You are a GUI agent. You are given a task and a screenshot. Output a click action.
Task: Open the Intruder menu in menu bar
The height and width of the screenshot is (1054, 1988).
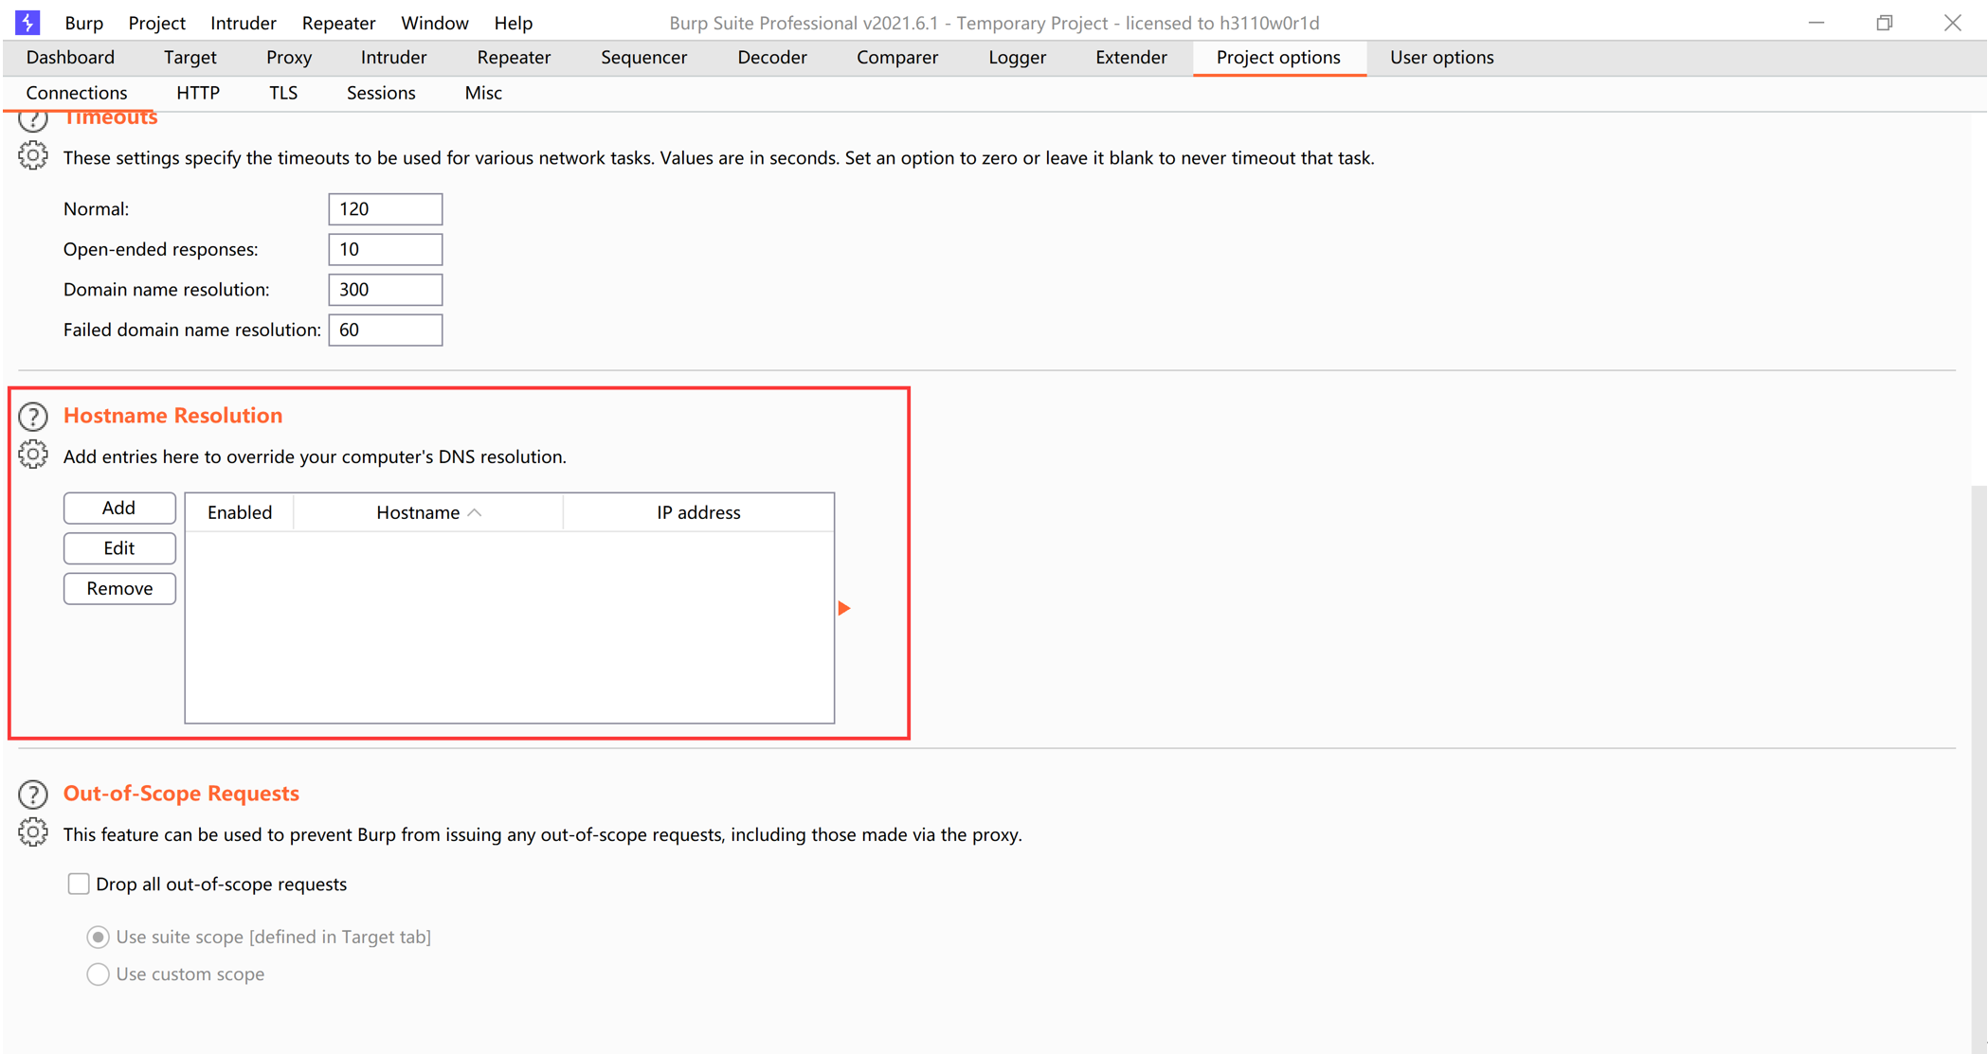243,23
